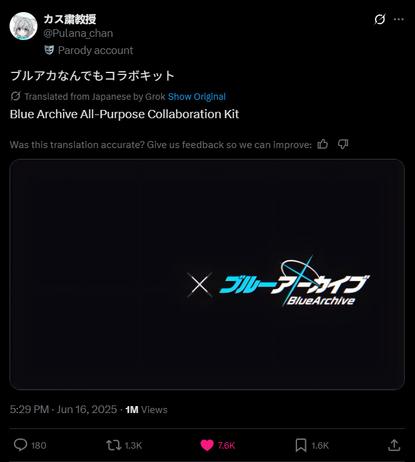Click the display name カス粛教授
The height and width of the screenshot is (462, 415).
(70, 19)
